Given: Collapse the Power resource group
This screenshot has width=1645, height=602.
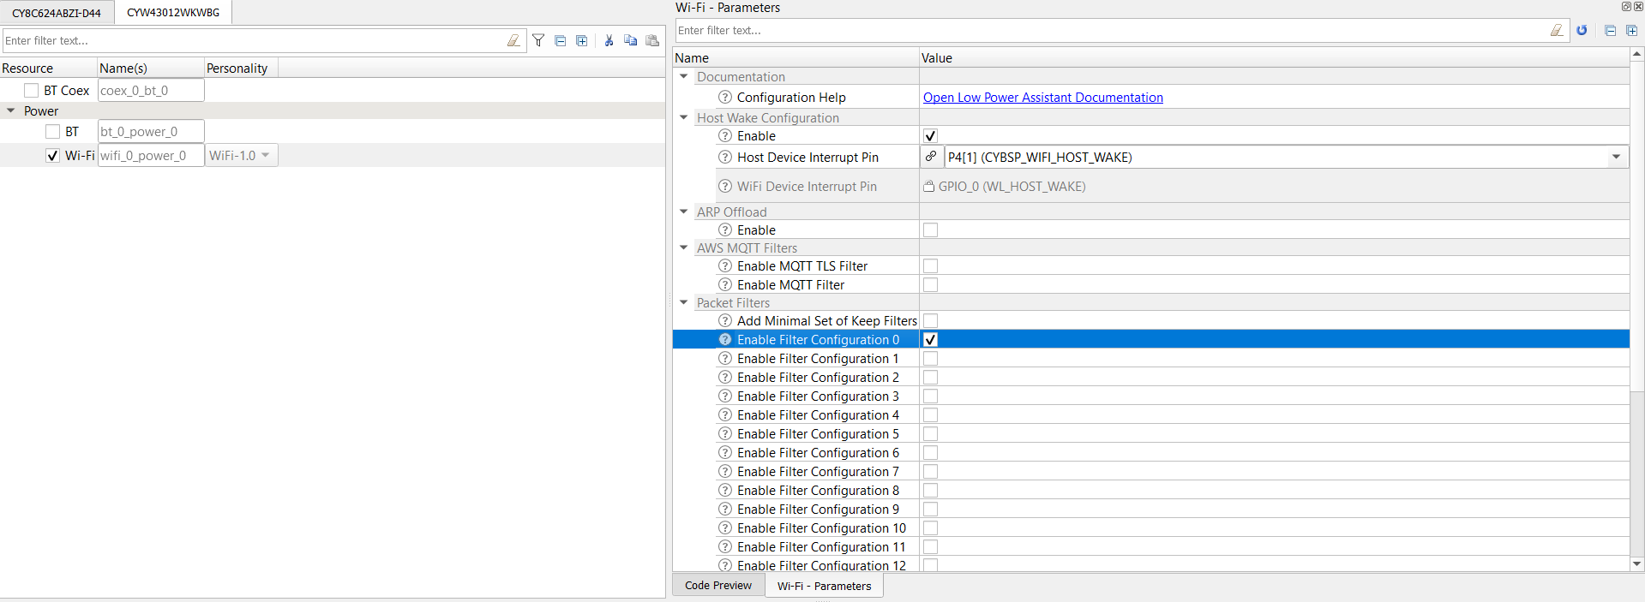Looking at the screenshot, I should pyautogui.click(x=11, y=110).
